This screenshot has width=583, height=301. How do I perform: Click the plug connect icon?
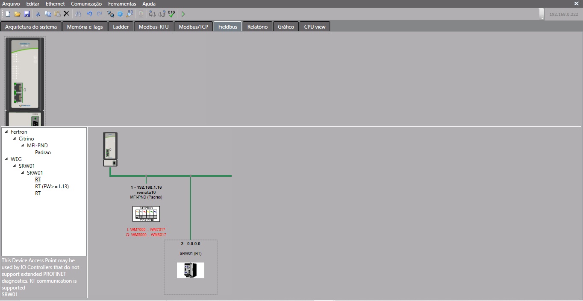pyautogui.click(x=111, y=14)
